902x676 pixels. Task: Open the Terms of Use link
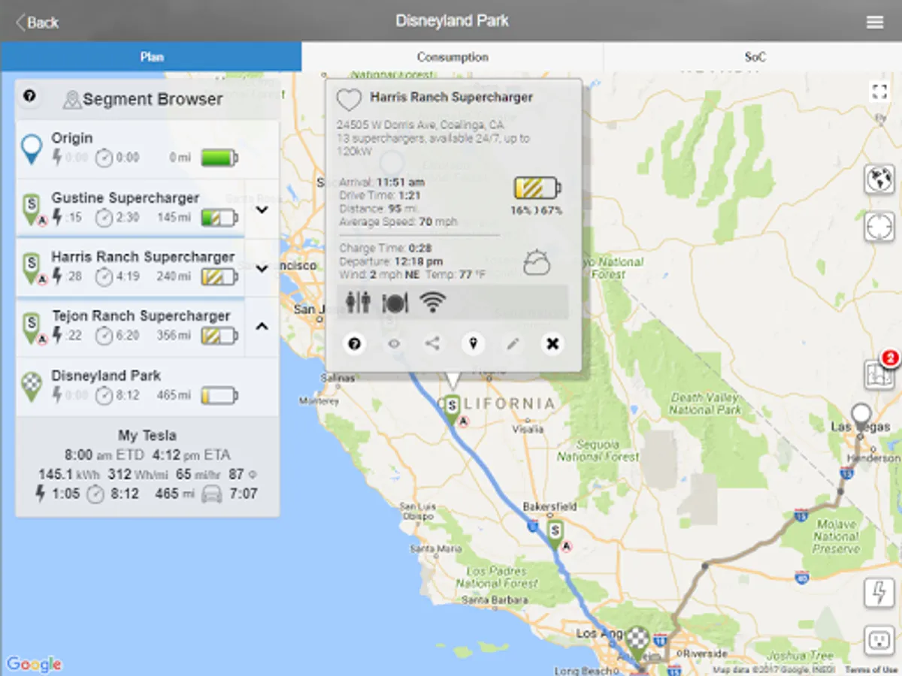pos(871,670)
